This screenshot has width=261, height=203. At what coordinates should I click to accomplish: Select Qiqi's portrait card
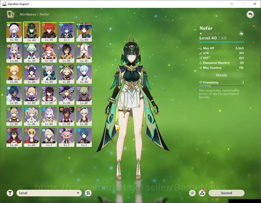[14, 32]
